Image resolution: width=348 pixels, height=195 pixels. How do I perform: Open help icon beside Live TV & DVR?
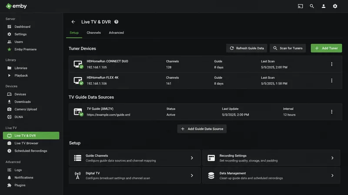coord(116,22)
